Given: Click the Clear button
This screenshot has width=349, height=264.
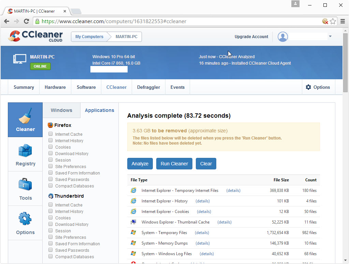Looking at the screenshot, I should click(x=206, y=164).
